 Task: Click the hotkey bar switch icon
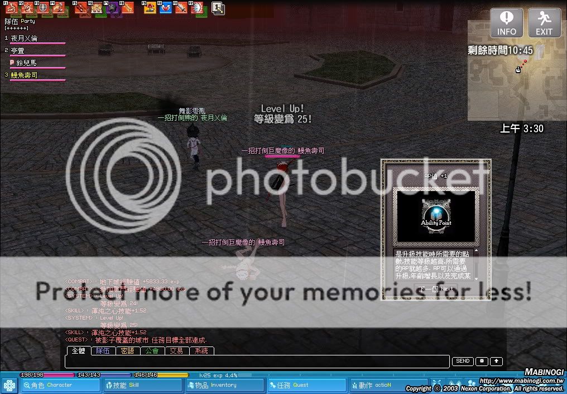(218, 8)
